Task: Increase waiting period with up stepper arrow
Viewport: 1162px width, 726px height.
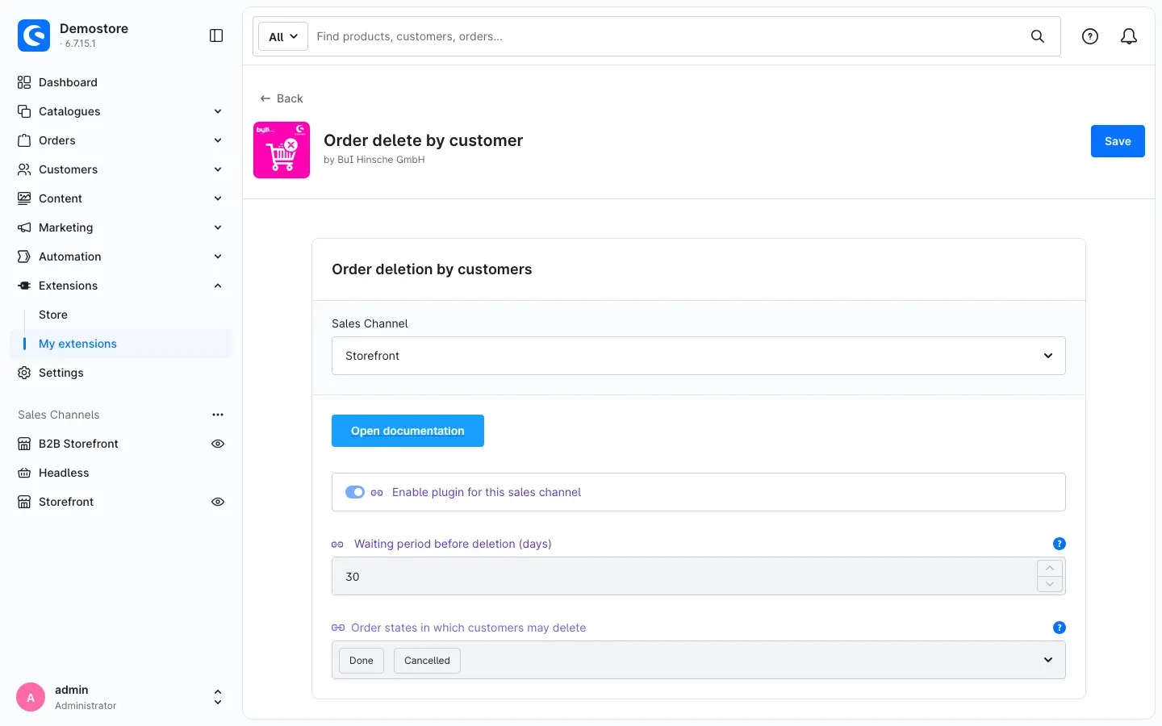Action: pos(1050,568)
